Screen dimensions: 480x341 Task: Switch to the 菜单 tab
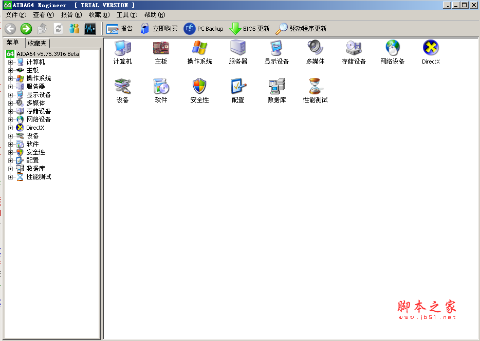(x=13, y=43)
